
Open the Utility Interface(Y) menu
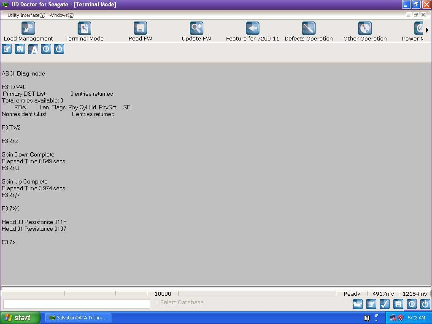coord(27,15)
